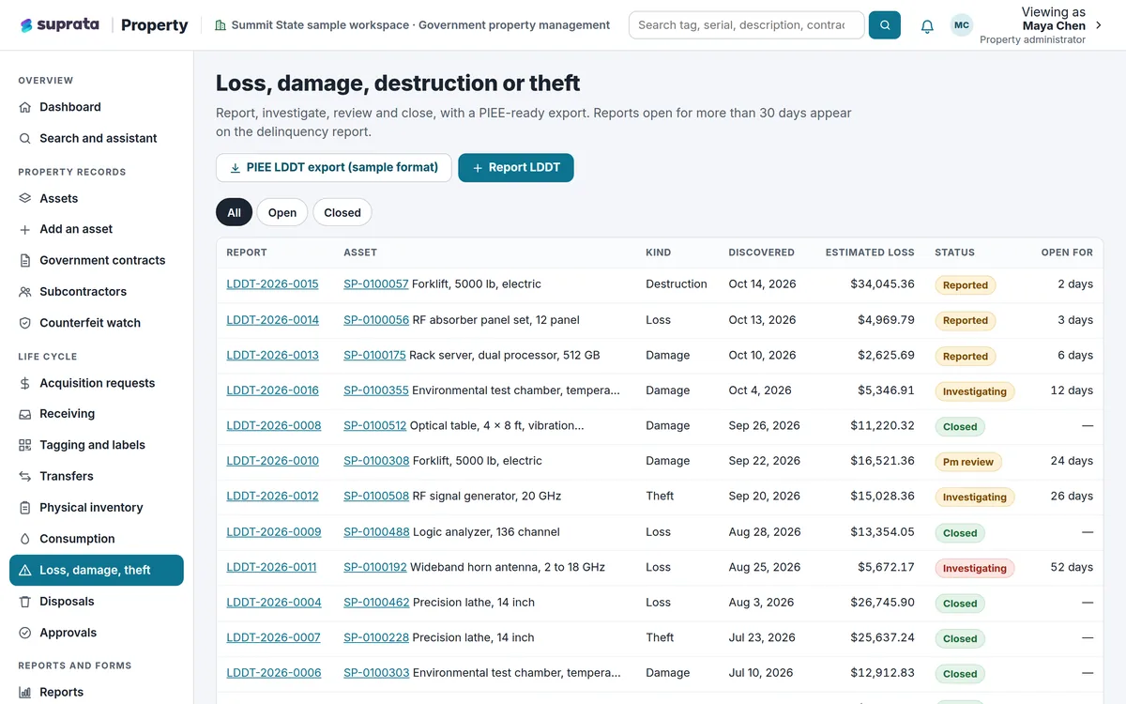Open report LDDT-2026-0011

click(x=271, y=567)
